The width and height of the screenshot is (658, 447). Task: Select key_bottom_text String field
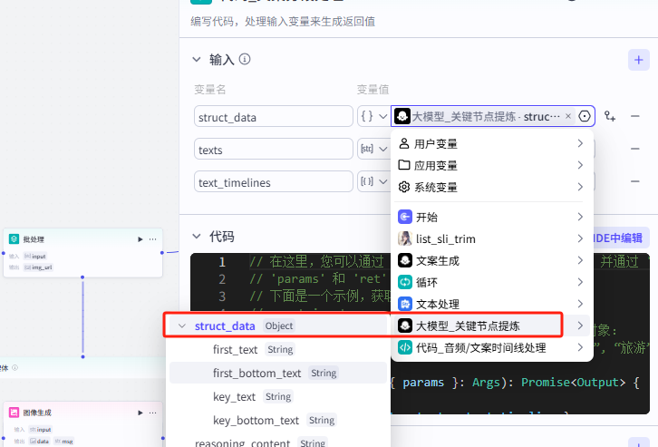coord(278,420)
